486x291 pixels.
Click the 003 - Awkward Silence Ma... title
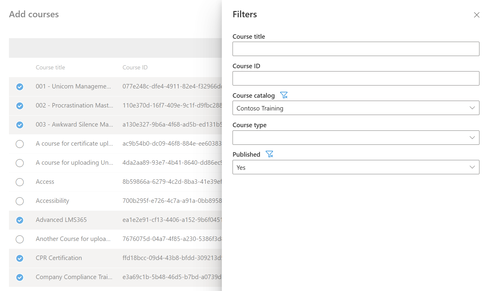pyautogui.click(x=75, y=125)
